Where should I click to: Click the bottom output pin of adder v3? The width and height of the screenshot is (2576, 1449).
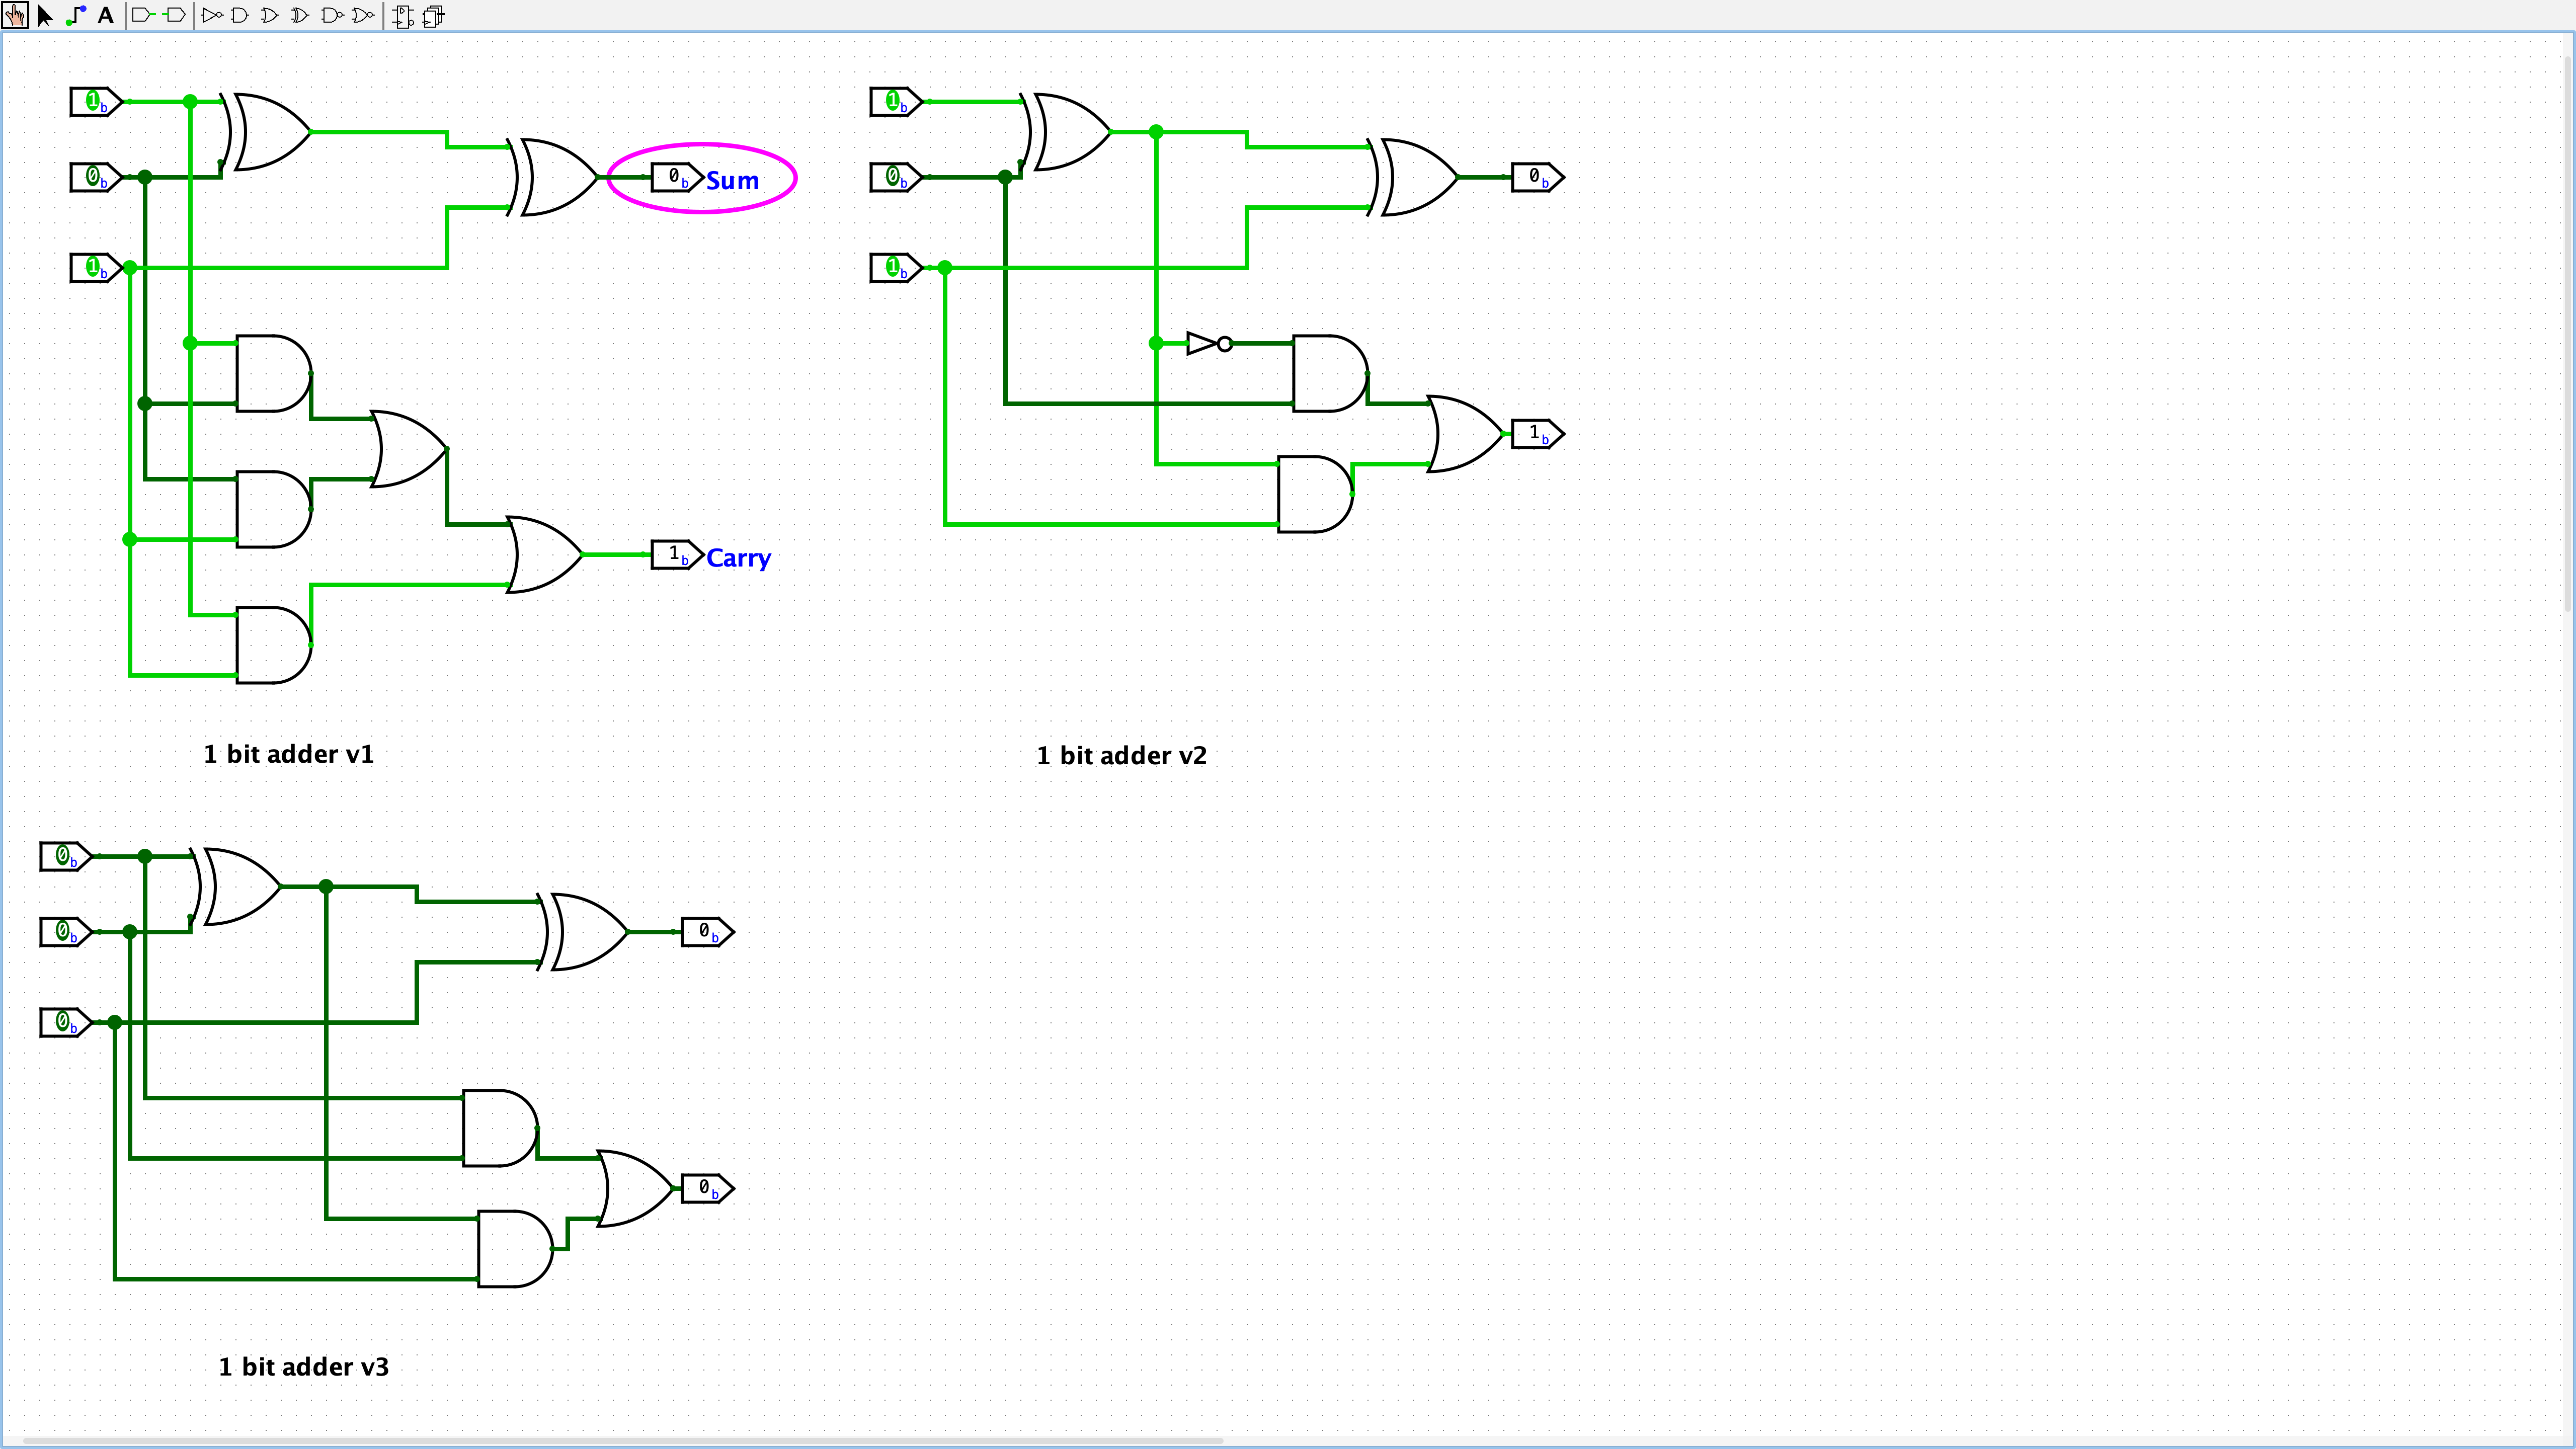707,1188
